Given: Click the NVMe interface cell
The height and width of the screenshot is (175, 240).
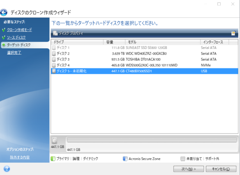Looking at the screenshot, I should 206,65.
